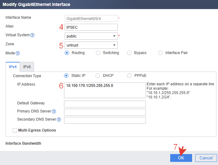The image size is (218, 165).
Task: Switch to the IPv6 tab
Action: tap(27, 67)
